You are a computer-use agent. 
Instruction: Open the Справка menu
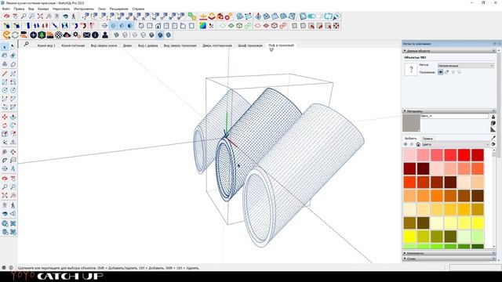point(138,9)
